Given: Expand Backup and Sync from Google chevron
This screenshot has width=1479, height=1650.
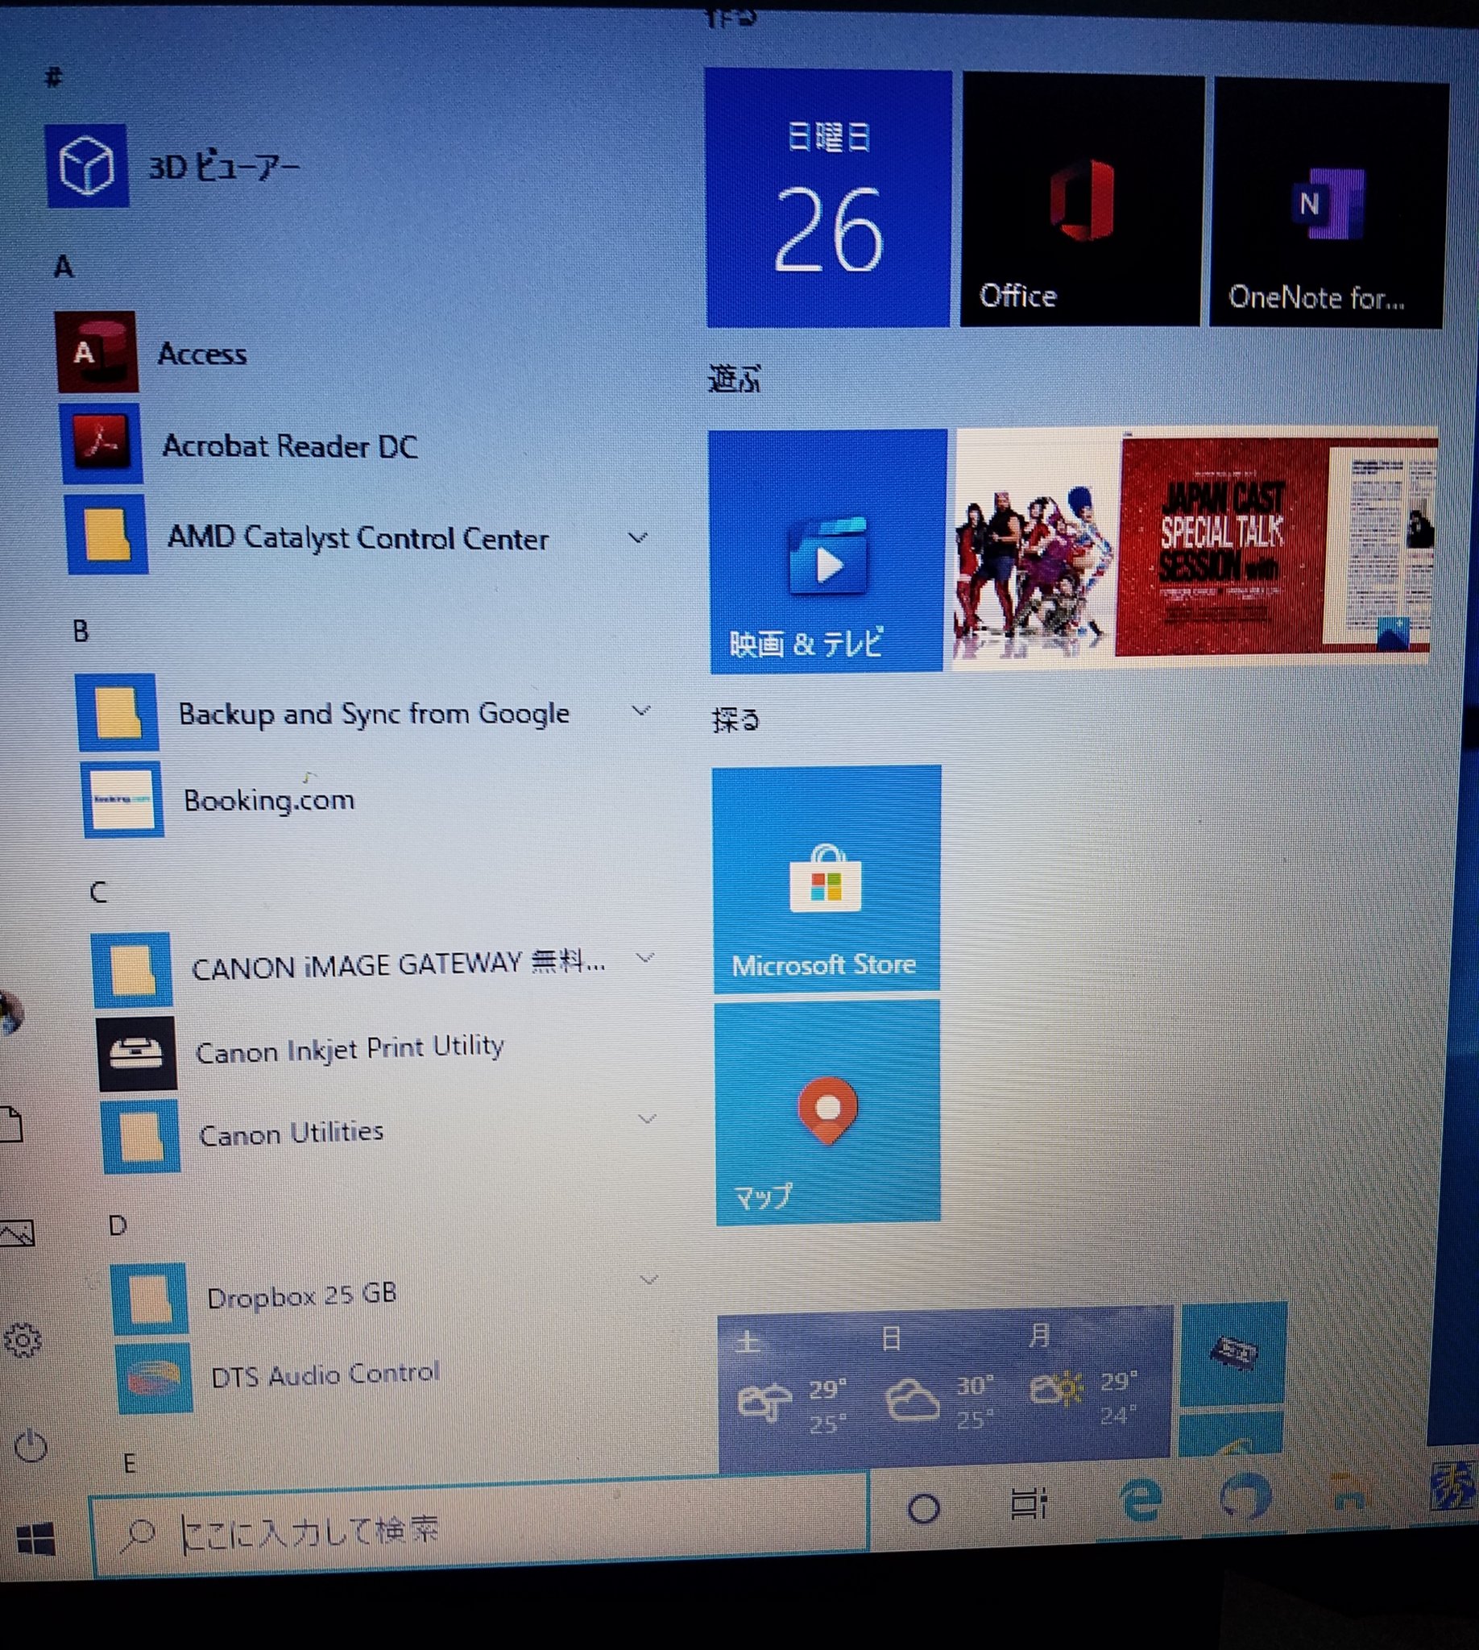Looking at the screenshot, I should [641, 711].
